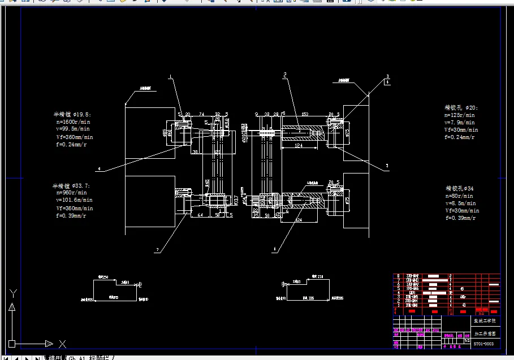Select drawing number ST01-0003 in title block

pyautogui.click(x=483, y=344)
